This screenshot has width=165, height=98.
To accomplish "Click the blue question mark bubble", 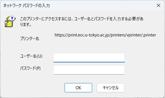I will 12,19.
